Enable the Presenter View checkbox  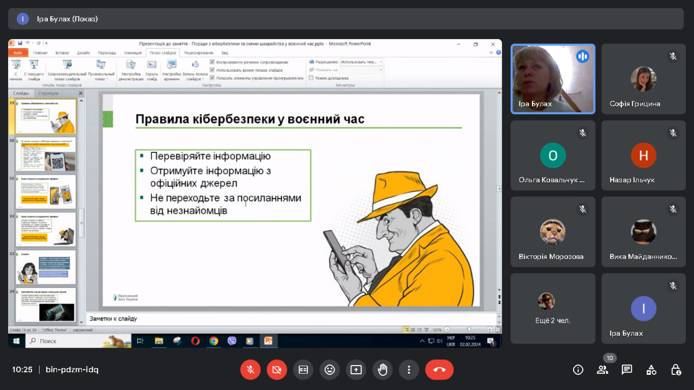[x=311, y=78]
